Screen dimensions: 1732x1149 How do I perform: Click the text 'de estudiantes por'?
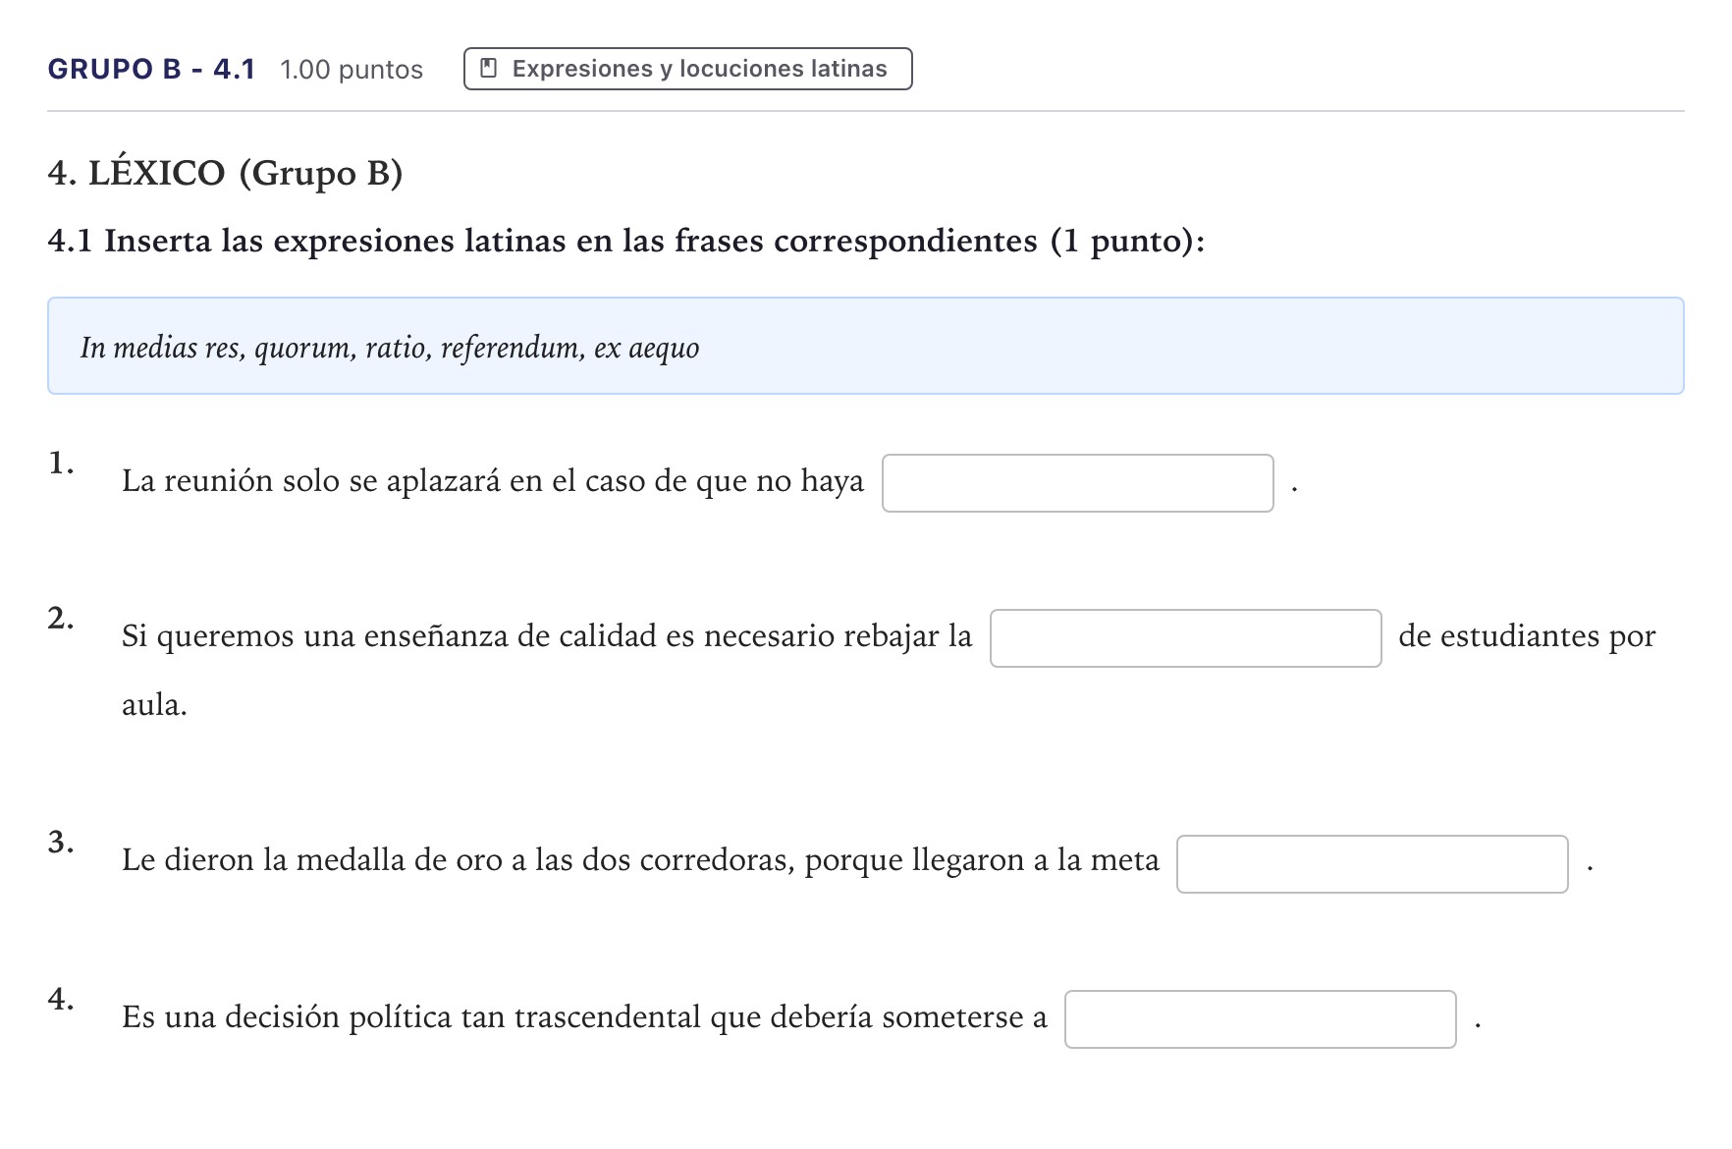tap(1527, 636)
